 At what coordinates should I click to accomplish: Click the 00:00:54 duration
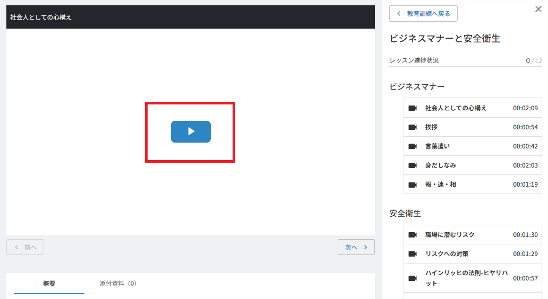pyautogui.click(x=525, y=127)
